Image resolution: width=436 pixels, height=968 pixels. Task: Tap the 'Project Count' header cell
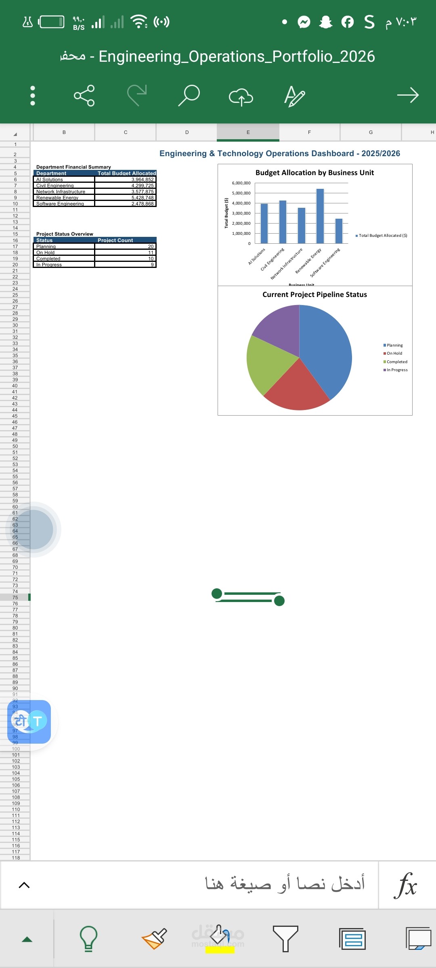pos(126,240)
